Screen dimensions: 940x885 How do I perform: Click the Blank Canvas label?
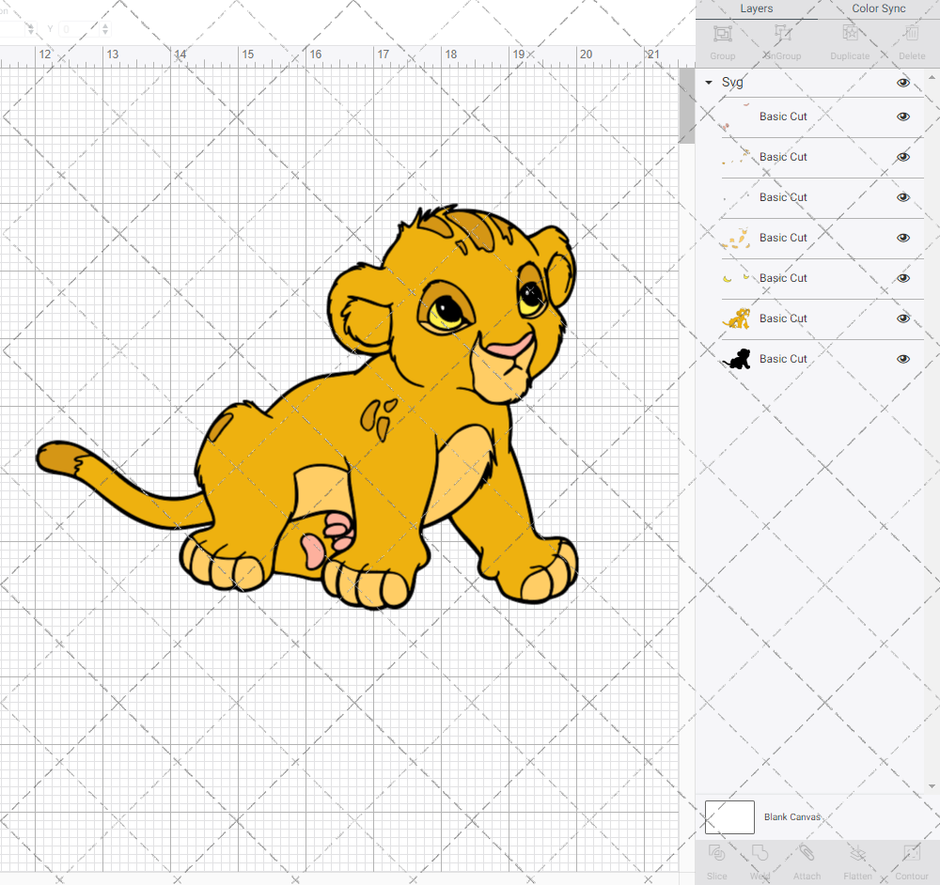(791, 817)
